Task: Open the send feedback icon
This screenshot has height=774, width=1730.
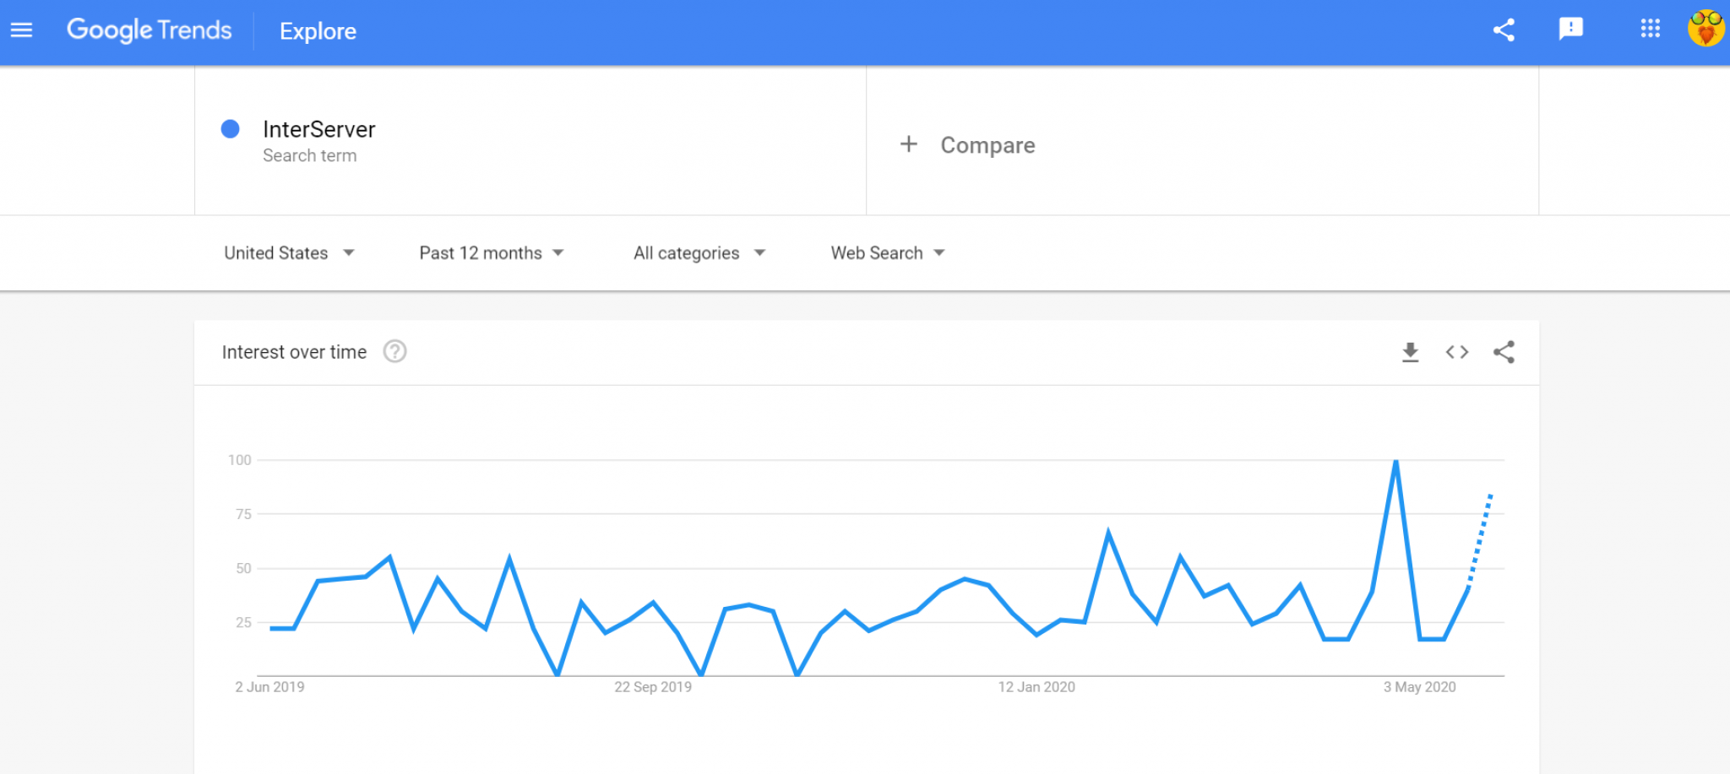Action: pos(1570,30)
